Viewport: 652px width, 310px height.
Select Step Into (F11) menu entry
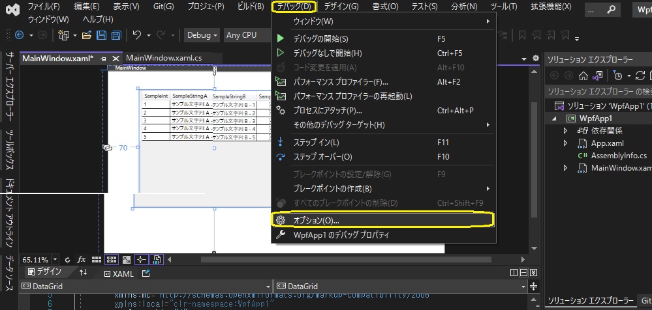(383, 143)
